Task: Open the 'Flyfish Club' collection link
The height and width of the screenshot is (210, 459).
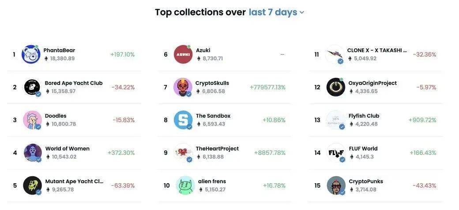Action: 364,116
